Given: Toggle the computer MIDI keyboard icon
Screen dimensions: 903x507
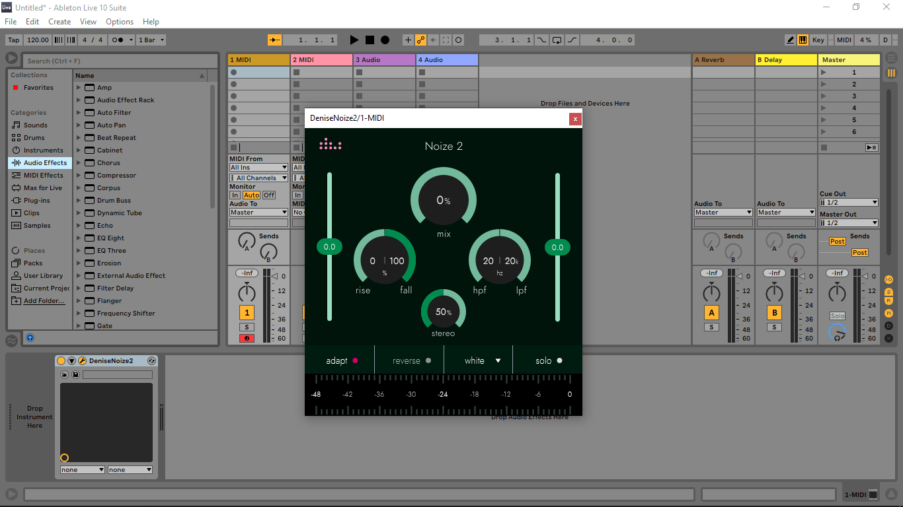Looking at the screenshot, I should coord(803,40).
